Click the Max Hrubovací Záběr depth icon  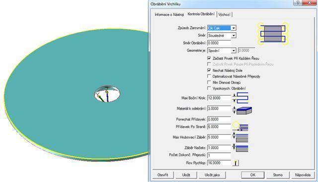(x=240, y=137)
